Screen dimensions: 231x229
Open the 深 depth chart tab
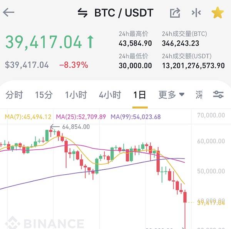click(199, 95)
